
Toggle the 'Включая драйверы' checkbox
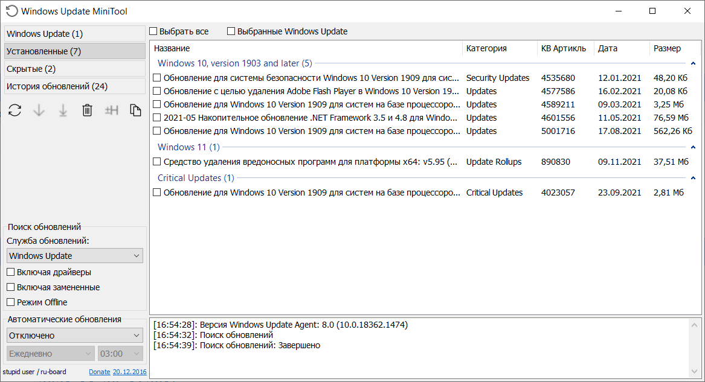click(11, 272)
